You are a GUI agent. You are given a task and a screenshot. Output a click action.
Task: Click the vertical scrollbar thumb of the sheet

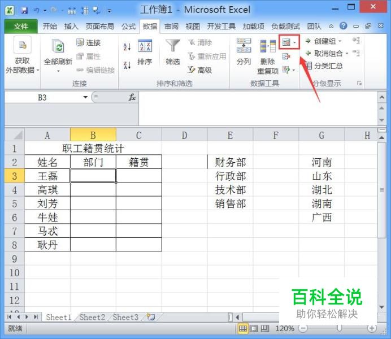point(382,190)
